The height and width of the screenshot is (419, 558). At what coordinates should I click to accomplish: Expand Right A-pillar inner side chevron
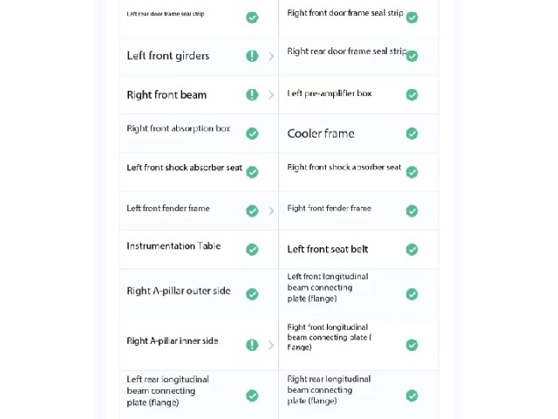271,345
